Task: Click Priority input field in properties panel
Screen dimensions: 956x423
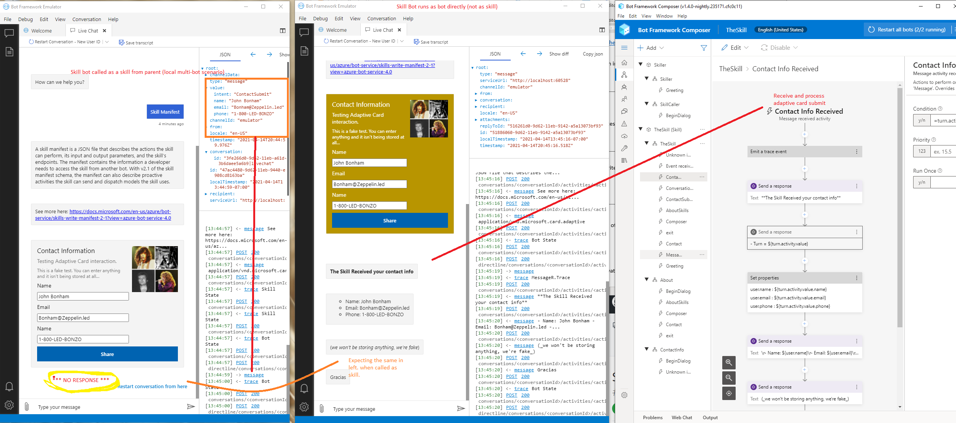Action: pos(943,151)
